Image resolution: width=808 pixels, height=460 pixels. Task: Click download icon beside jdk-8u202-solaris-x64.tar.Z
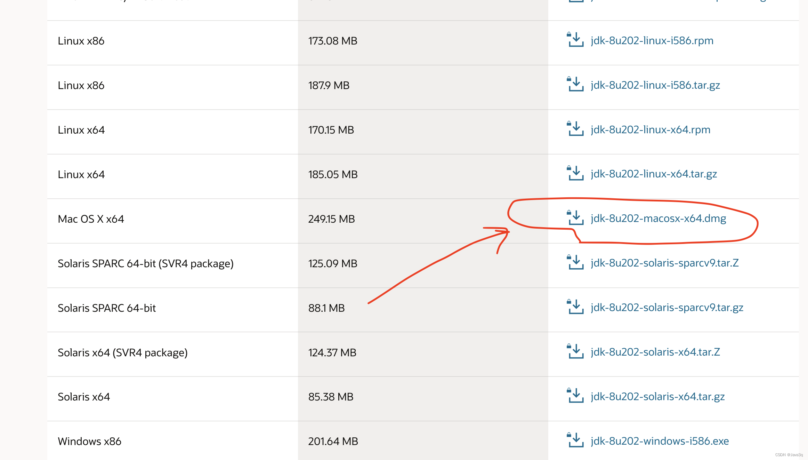point(575,352)
